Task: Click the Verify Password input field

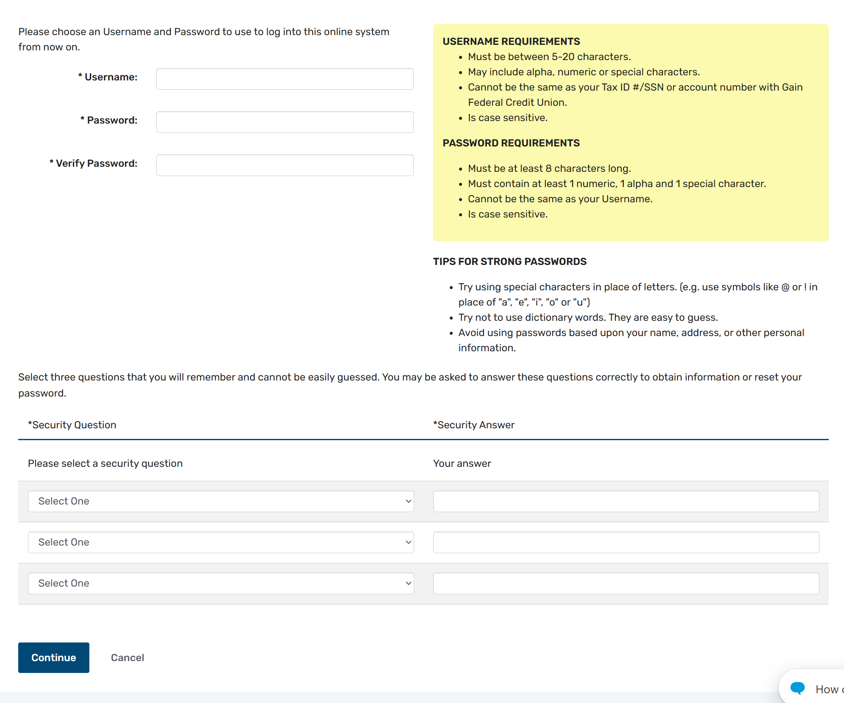Action: pyautogui.click(x=285, y=165)
